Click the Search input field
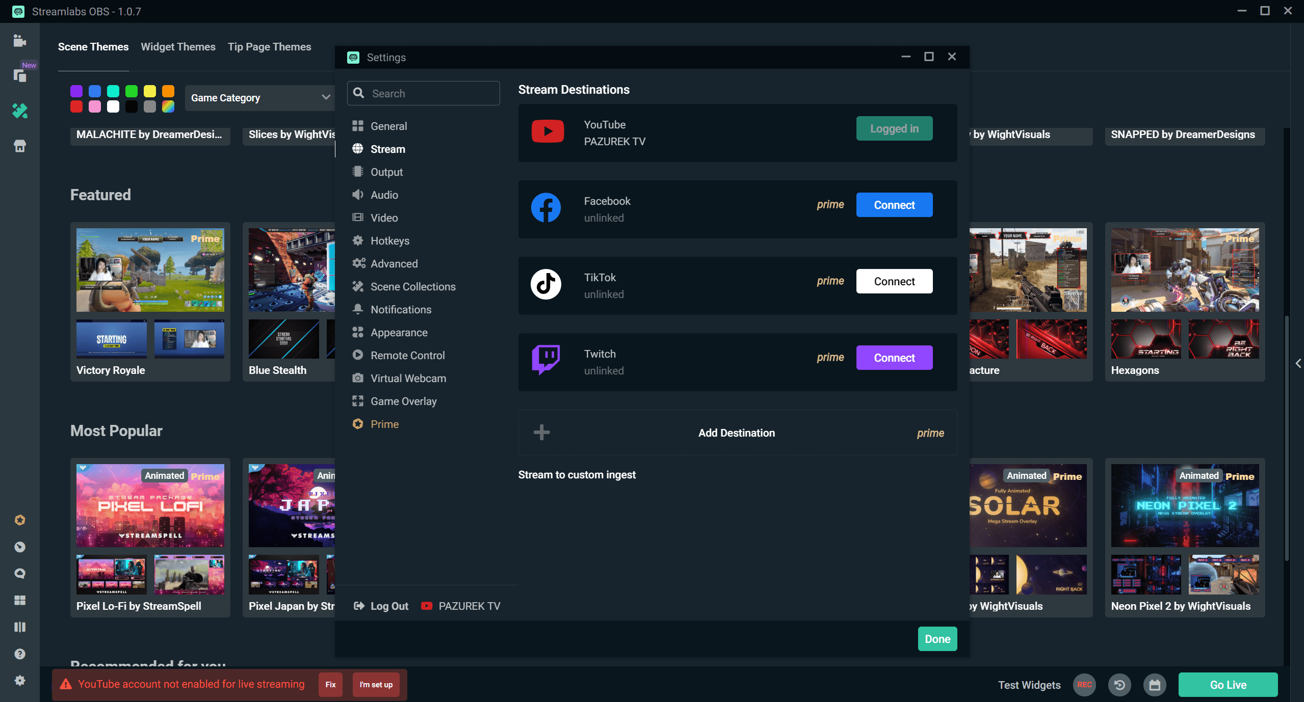 tap(424, 93)
